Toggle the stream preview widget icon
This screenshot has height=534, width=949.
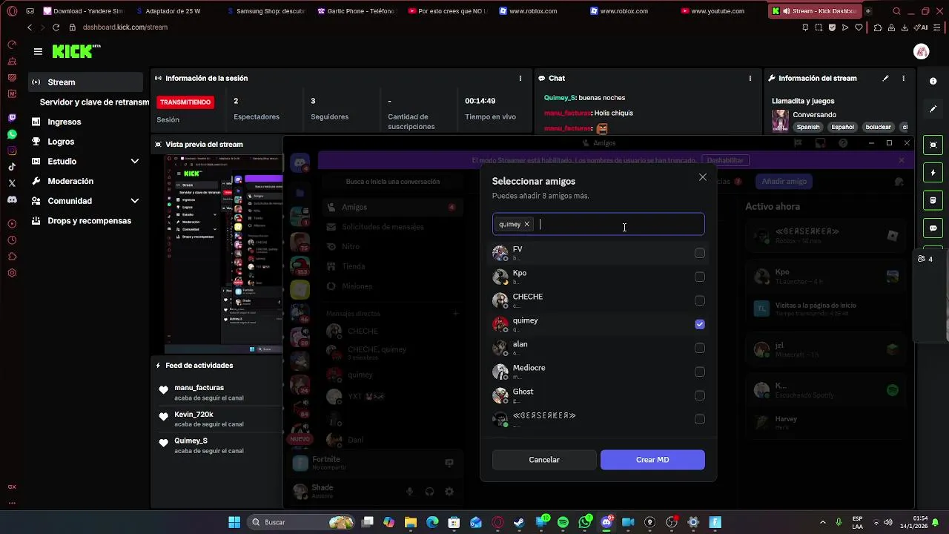pos(933,145)
